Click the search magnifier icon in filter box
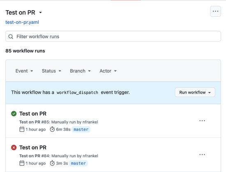 pos(11,37)
